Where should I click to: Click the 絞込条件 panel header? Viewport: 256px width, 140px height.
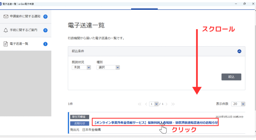point(156,51)
